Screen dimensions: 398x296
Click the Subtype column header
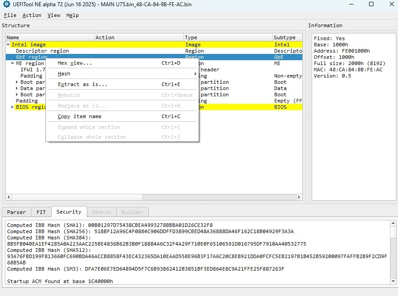click(287, 37)
